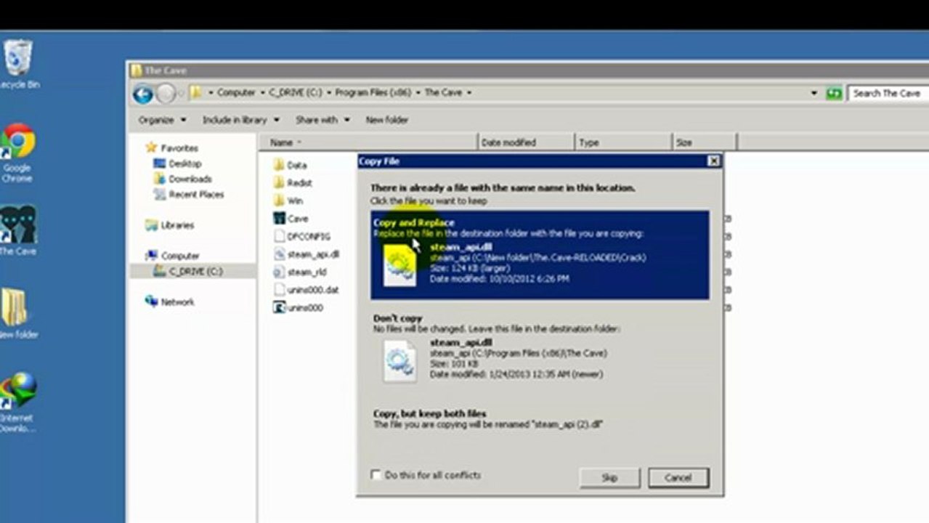Enable Do this for all conflicts checkbox

click(376, 474)
